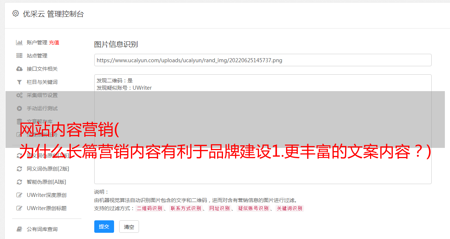Click the 栏目与关键词 filter icon
The image size is (450, 239).
pyautogui.click(x=19, y=82)
